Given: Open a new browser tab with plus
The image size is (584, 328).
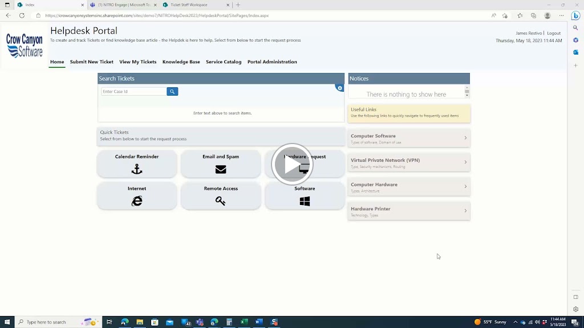Looking at the screenshot, I should pos(238,5).
